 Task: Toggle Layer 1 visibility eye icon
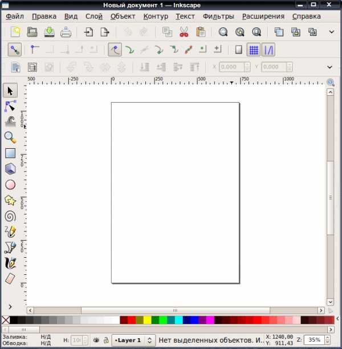coord(96,340)
